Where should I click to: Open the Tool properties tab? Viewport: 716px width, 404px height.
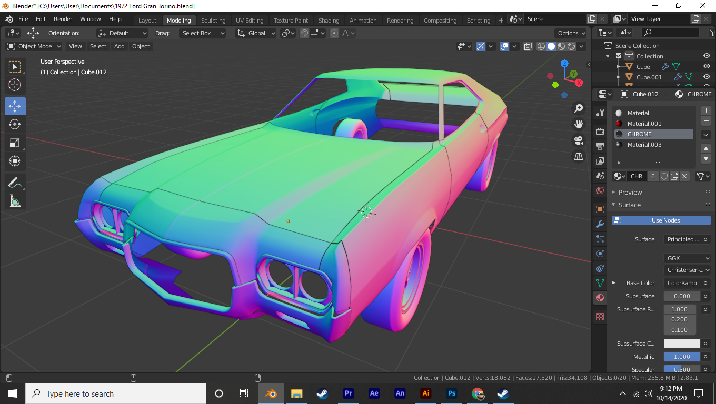pyautogui.click(x=600, y=112)
